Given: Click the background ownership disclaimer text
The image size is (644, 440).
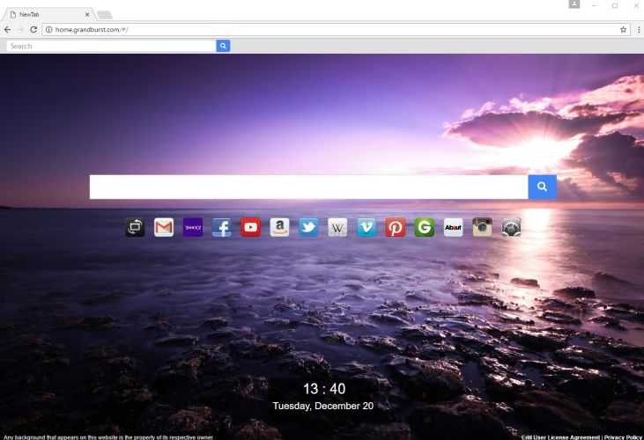Looking at the screenshot, I should pos(108,437).
